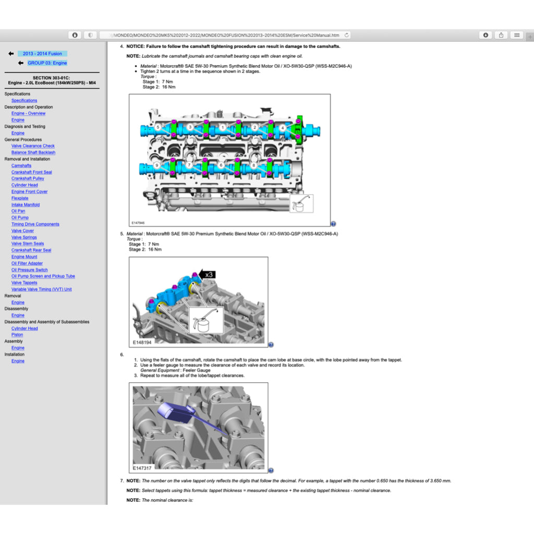Click the Share icon in the browser toolbar

coord(501,35)
